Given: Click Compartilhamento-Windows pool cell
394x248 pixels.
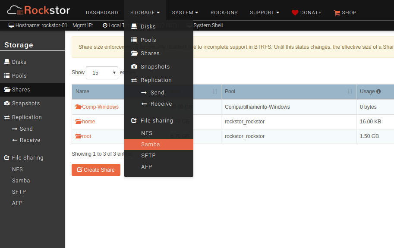Looking at the screenshot, I should coord(288,107).
